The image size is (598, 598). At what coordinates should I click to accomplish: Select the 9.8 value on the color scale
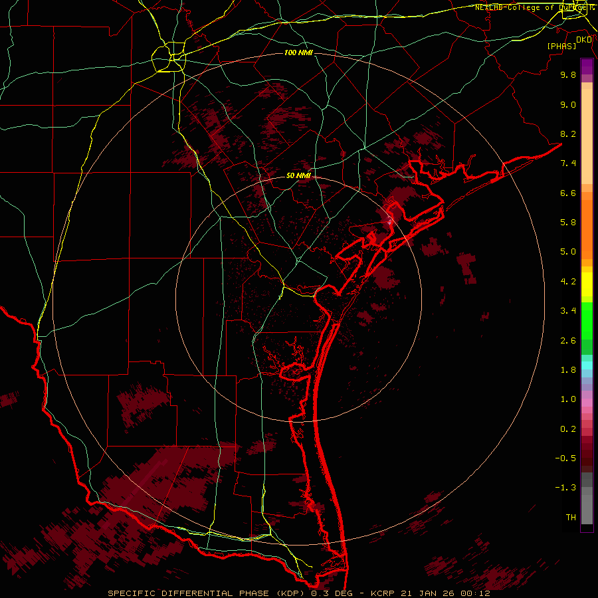click(568, 74)
